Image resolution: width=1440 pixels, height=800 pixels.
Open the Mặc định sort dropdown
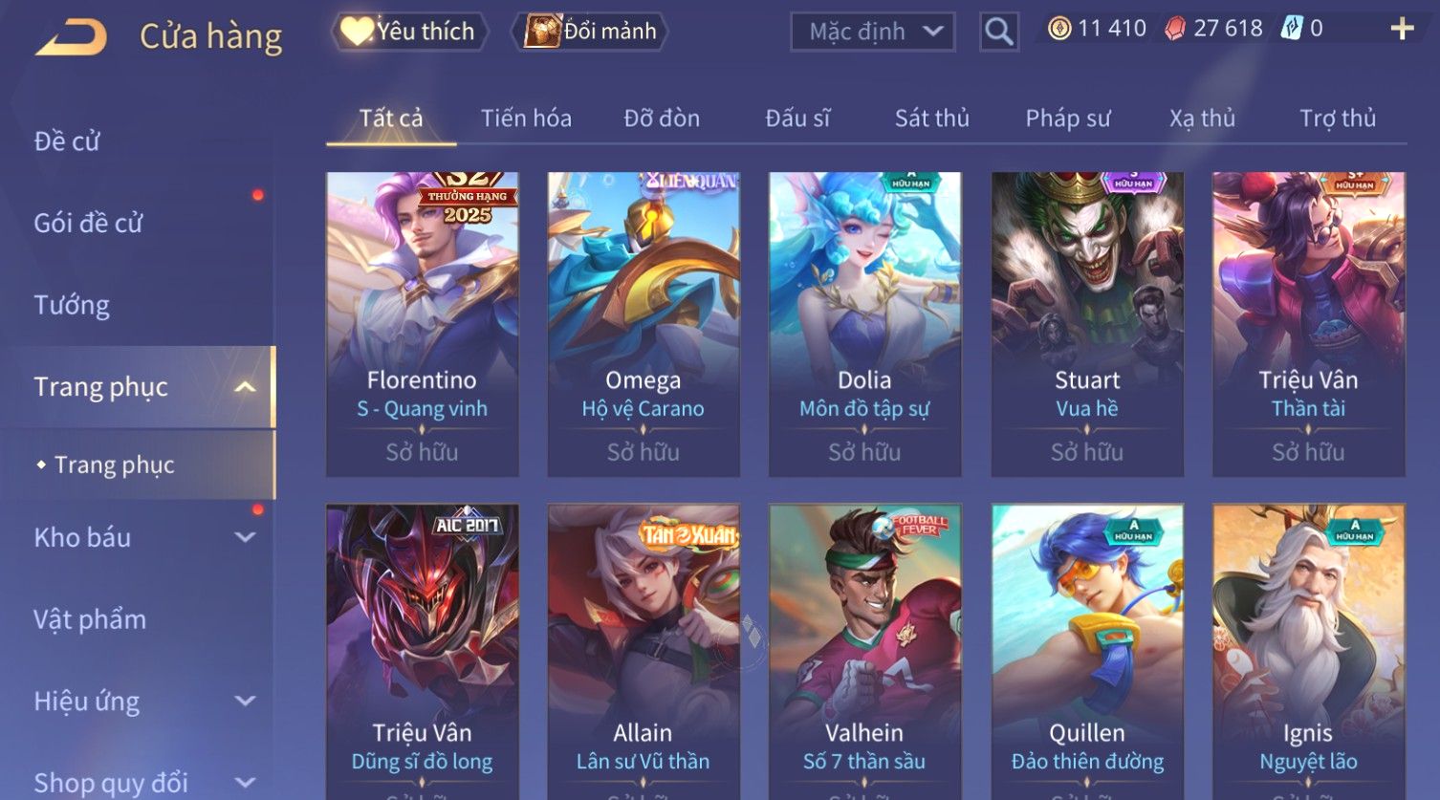[873, 32]
